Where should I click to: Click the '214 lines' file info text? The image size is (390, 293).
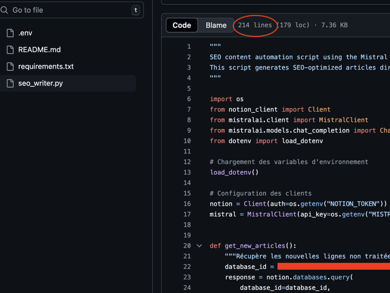coord(255,25)
